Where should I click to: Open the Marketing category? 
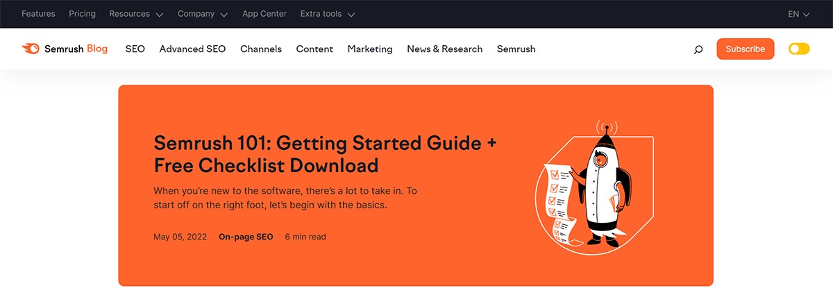370,49
